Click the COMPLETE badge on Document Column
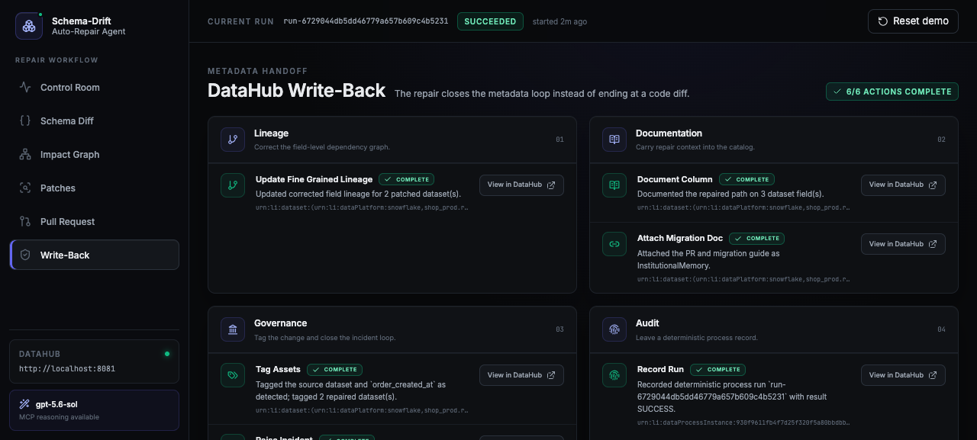The height and width of the screenshot is (440, 977). pos(746,179)
